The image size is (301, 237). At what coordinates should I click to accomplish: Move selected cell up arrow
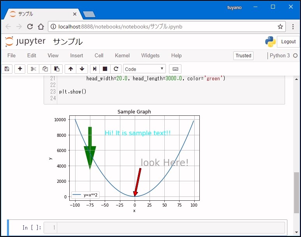(x=70, y=69)
